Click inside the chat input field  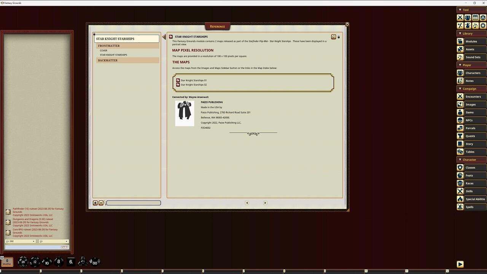coord(36,247)
